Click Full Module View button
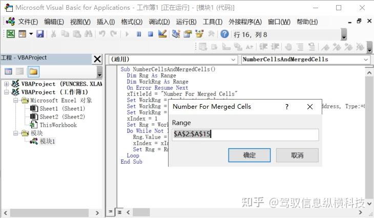This screenshot has height=218, width=374. coord(120,212)
